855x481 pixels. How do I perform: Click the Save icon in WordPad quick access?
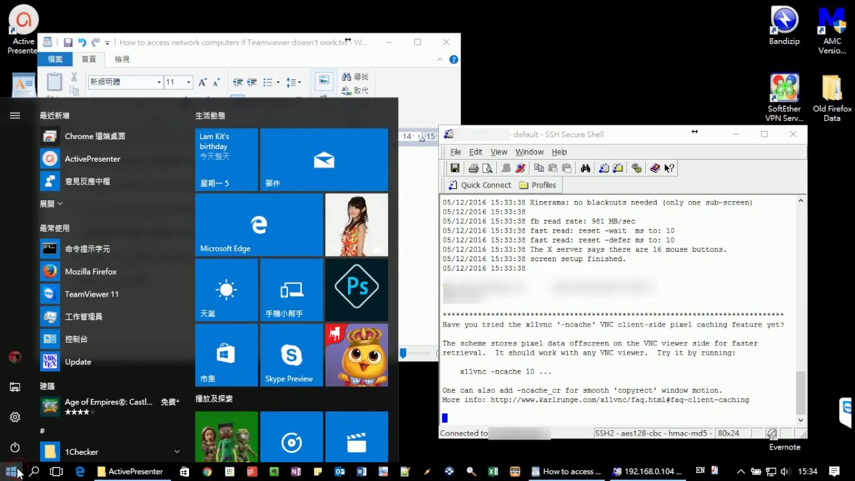(67, 42)
